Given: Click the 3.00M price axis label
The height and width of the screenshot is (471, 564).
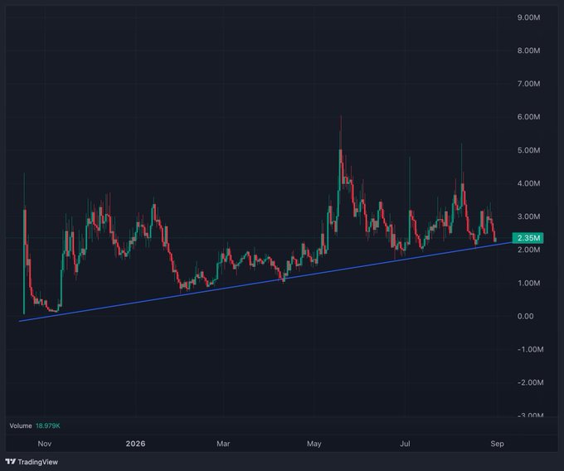Looking at the screenshot, I should coord(528,216).
